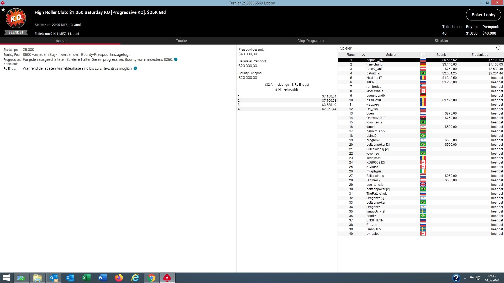This screenshot has height=283, width=504.
Task: Open PokerStars from the Windows taskbar
Action: coord(167,278)
